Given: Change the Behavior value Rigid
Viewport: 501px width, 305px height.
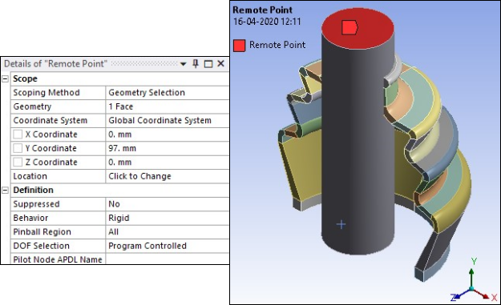Looking at the screenshot, I should (168, 218).
